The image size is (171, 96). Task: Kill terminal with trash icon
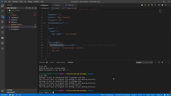[162, 62]
